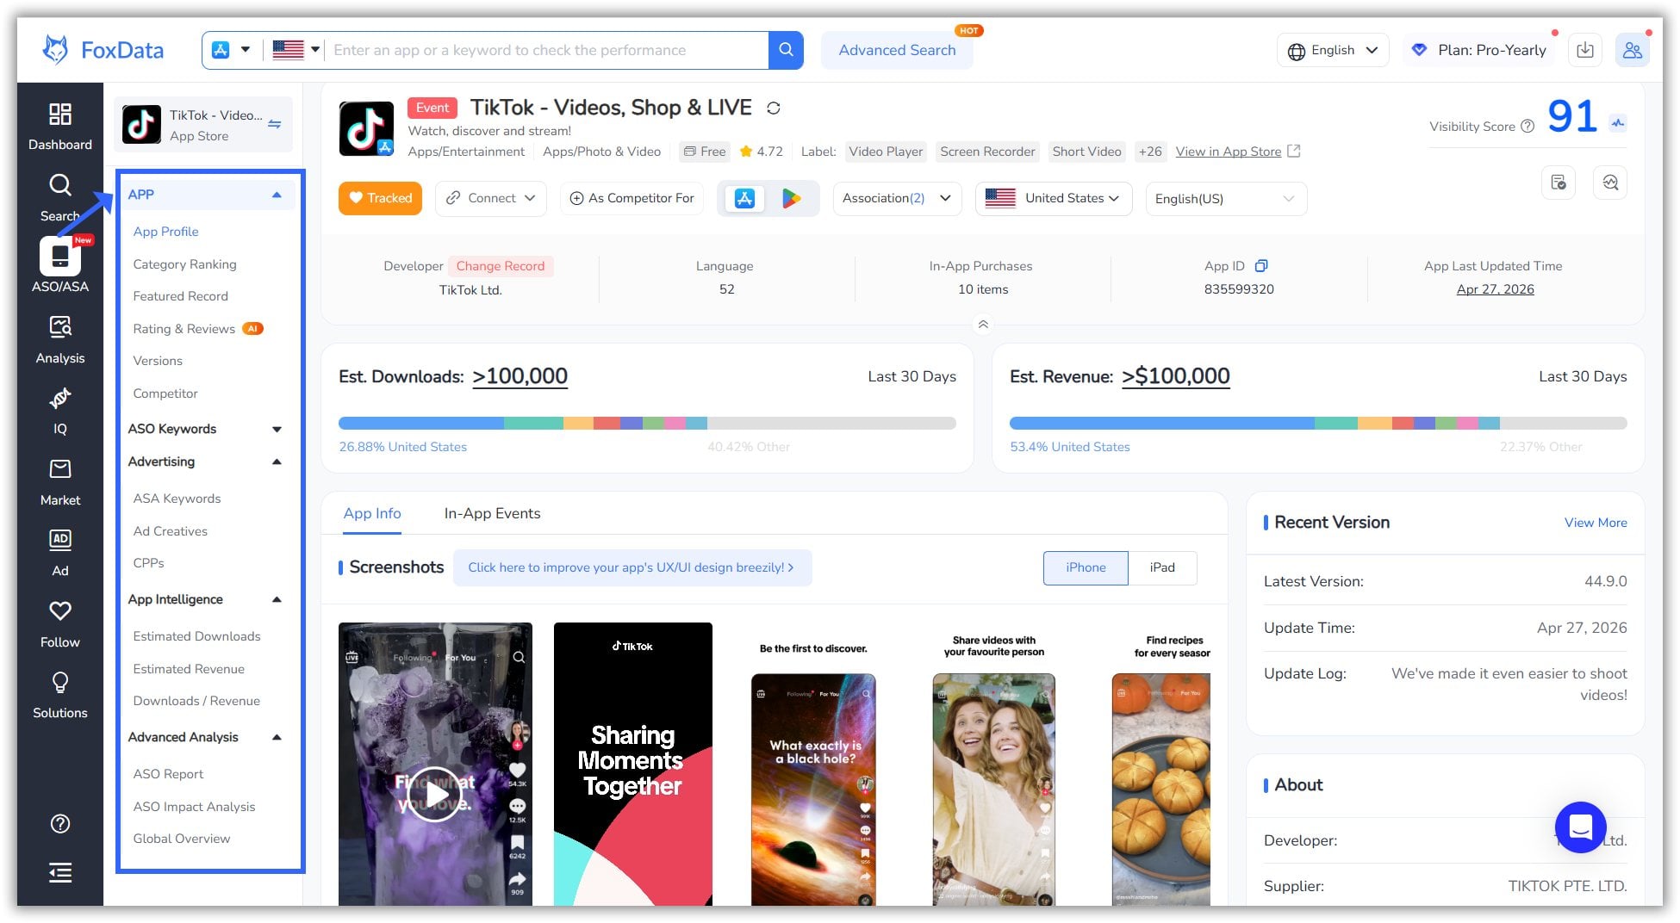Toggle the Tracked status button
The width and height of the screenshot is (1680, 923).
point(380,198)
